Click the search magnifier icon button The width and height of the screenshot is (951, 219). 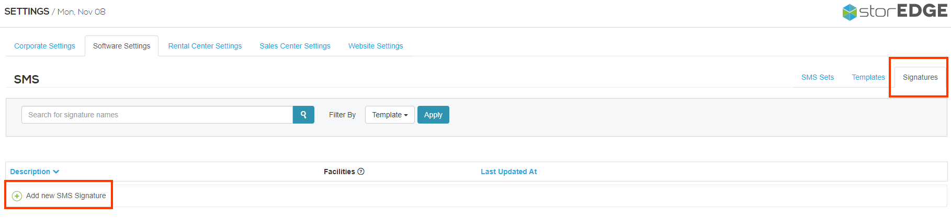[303, 115]
